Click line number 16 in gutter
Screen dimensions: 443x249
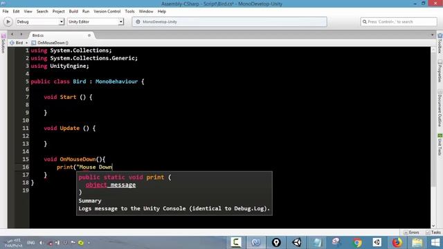[26, 167]
